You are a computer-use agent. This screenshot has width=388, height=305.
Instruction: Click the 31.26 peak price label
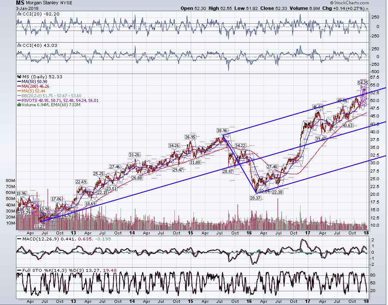[x=134, y=155]
